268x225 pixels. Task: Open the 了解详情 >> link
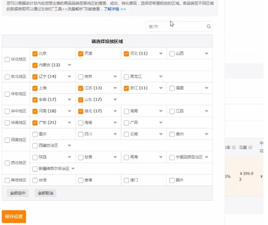click(114, 9)
